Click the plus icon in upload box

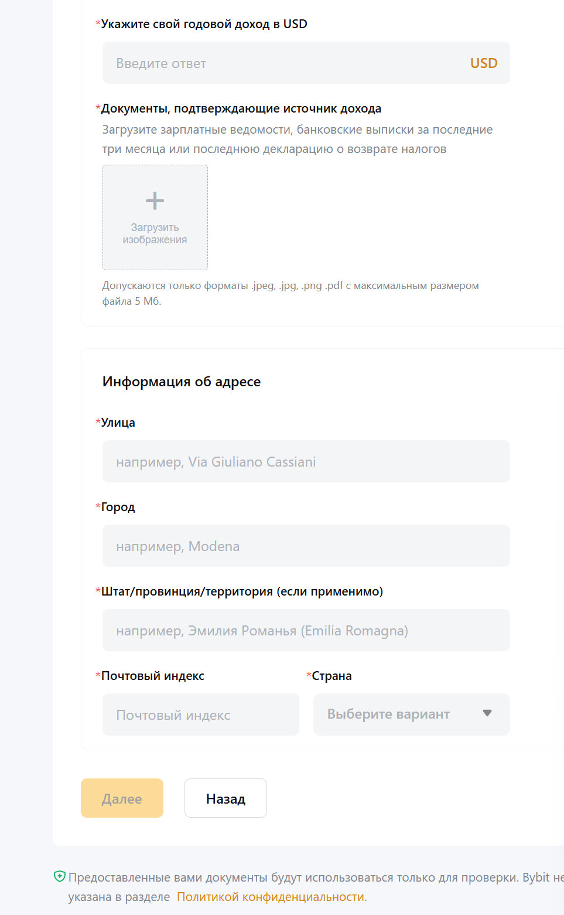[155, 201]
